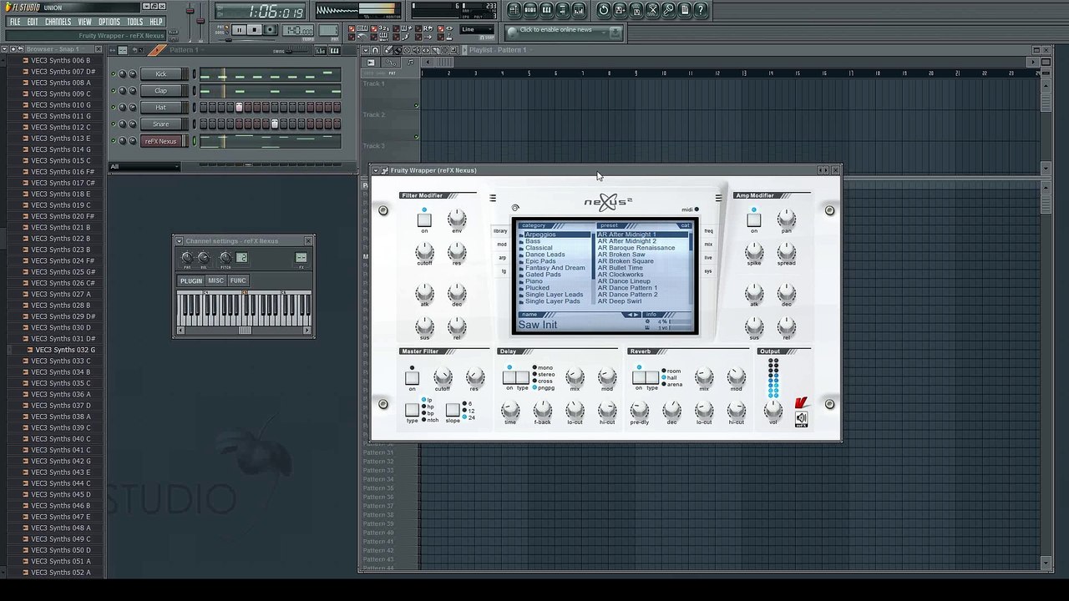Open the OPTIONS menu

coord(109,22)
